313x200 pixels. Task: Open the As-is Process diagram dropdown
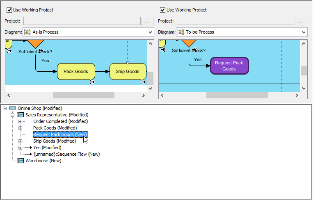click(150, 32)
